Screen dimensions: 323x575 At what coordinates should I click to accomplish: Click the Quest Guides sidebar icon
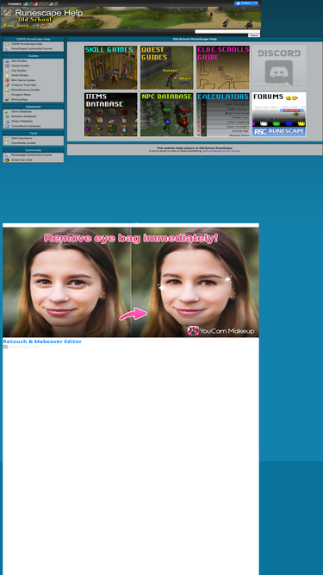point(7,66)
